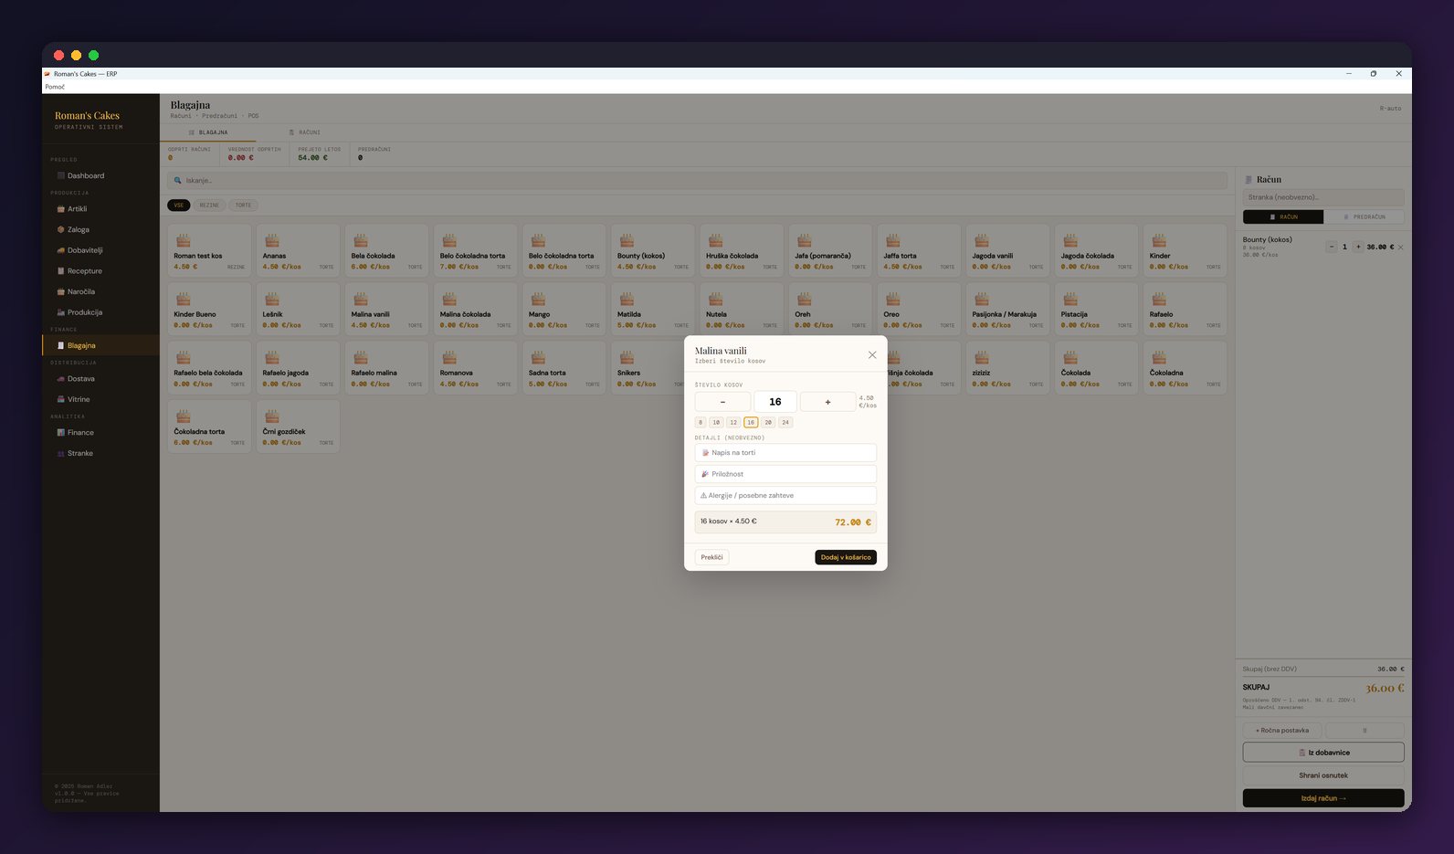Select the 16 pieces preset chip
1454x854 pixels.
click(751, 423)
